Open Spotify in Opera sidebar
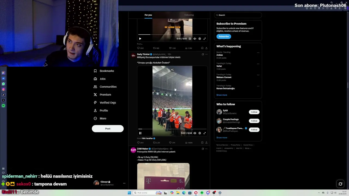349x196 pixels. point(3,106)
